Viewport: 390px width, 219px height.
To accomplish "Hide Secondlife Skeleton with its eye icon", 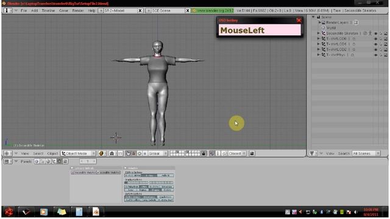I will pyautogui.click(x=376, y=33).
